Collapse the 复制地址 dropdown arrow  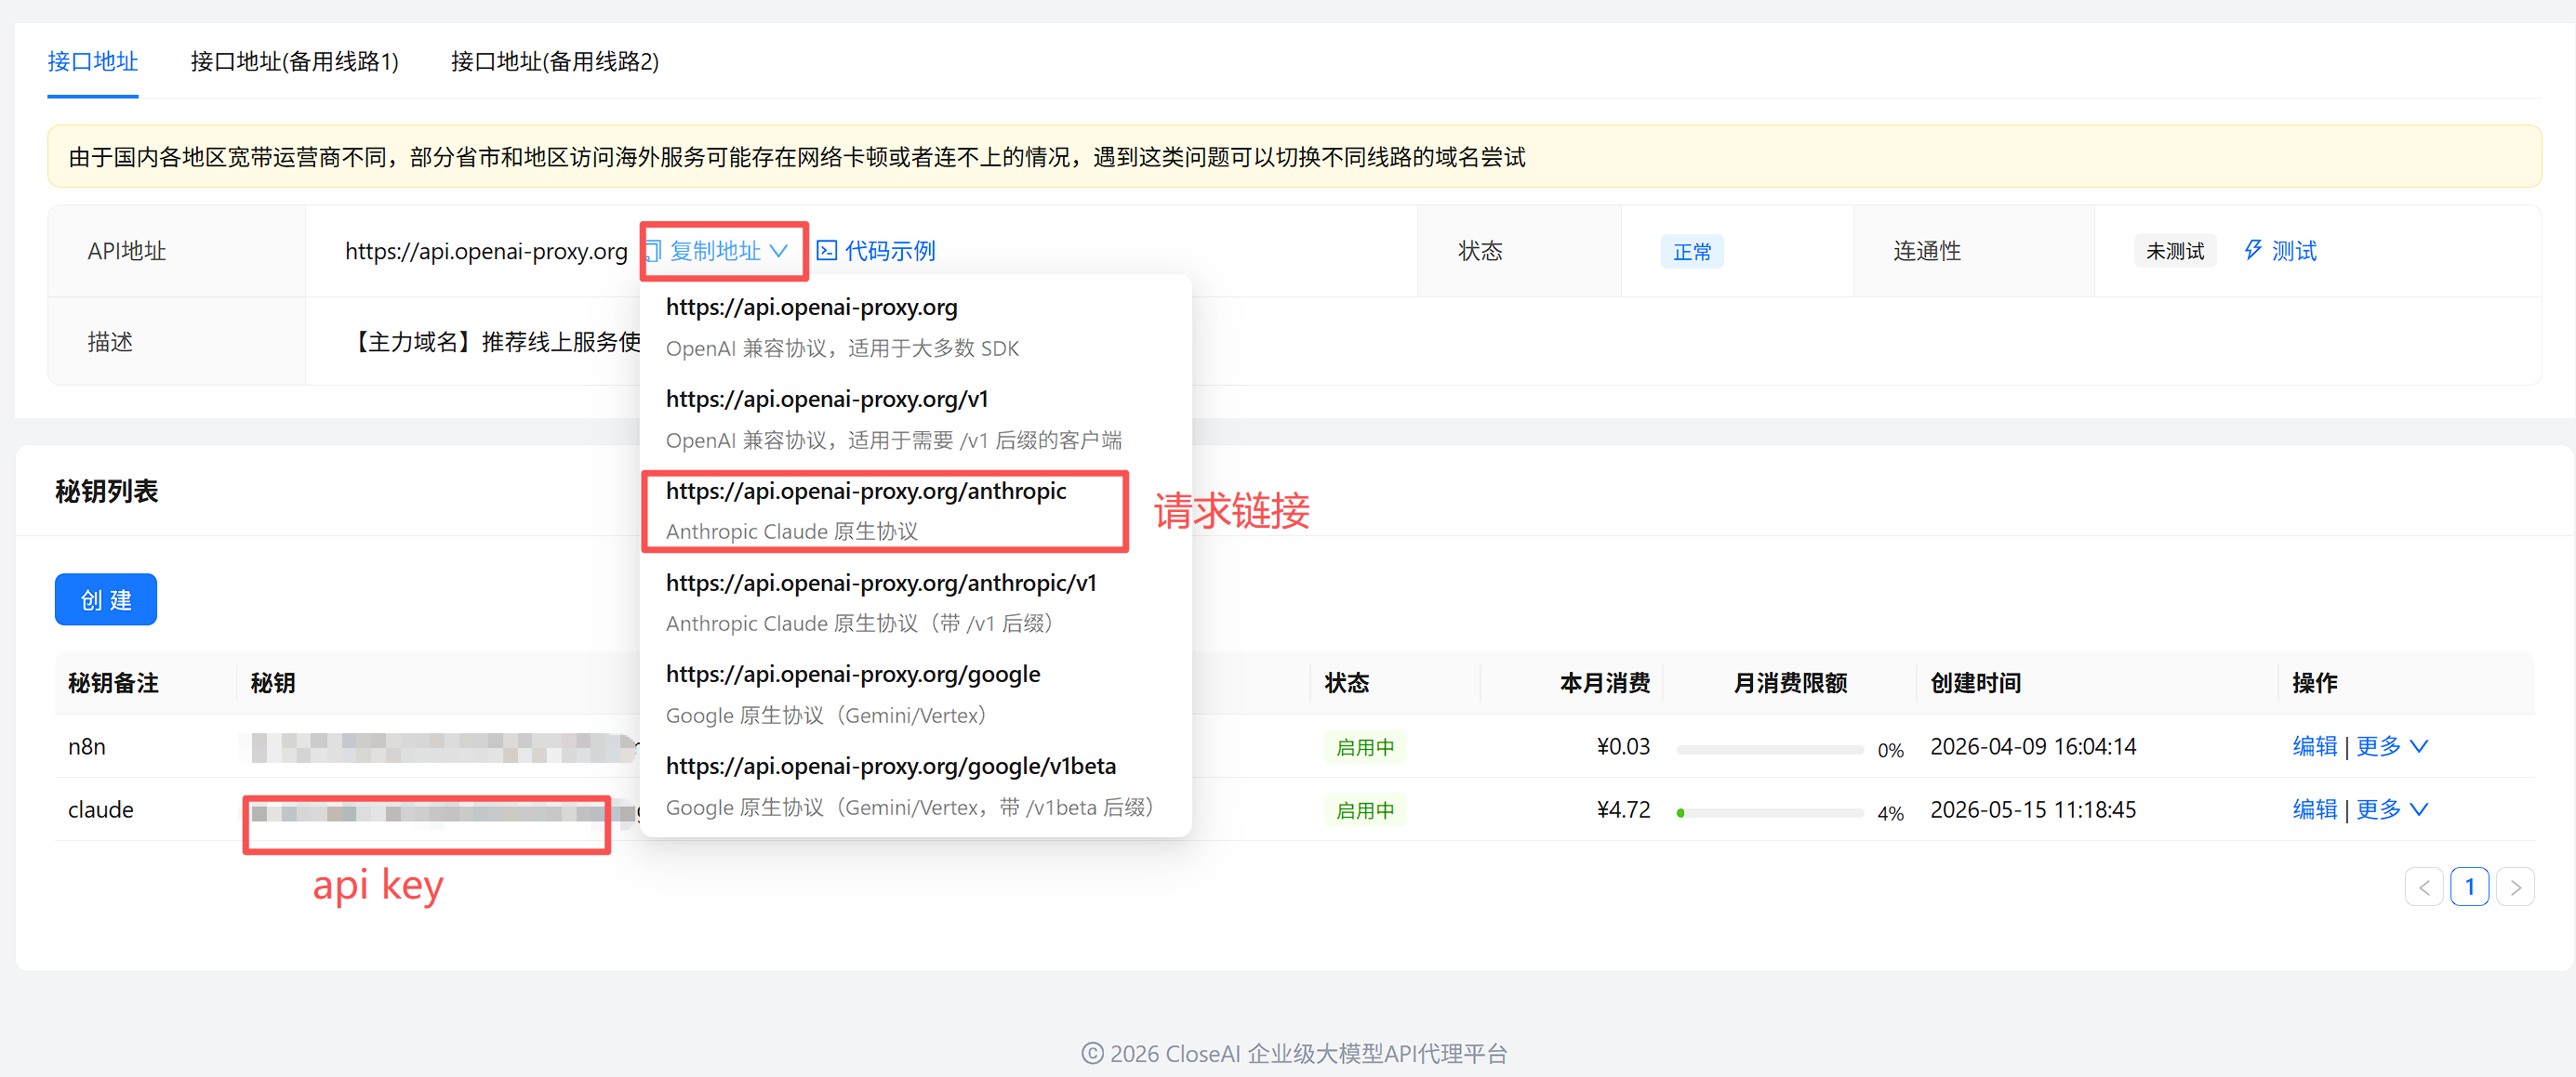pyautogui.click(x=779, y=251)
